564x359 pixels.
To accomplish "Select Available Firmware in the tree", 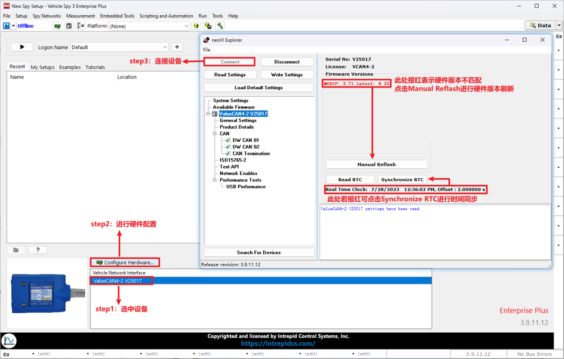I will 233,107.
